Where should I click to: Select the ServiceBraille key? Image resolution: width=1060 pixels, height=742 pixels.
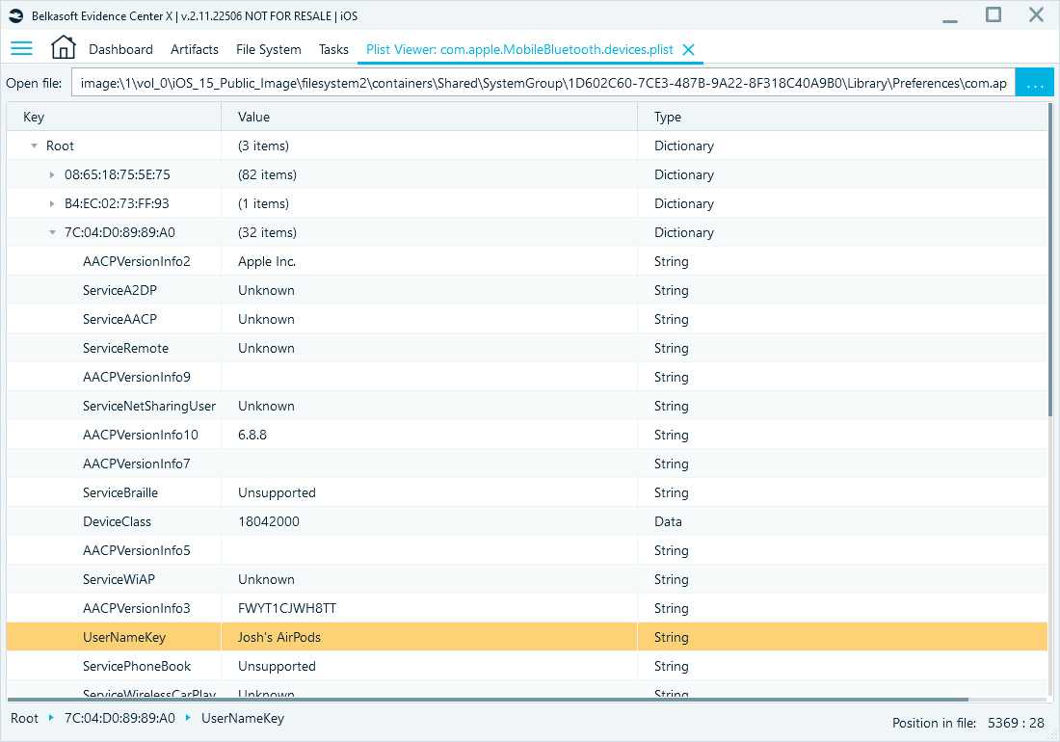(x=120, y=492)
